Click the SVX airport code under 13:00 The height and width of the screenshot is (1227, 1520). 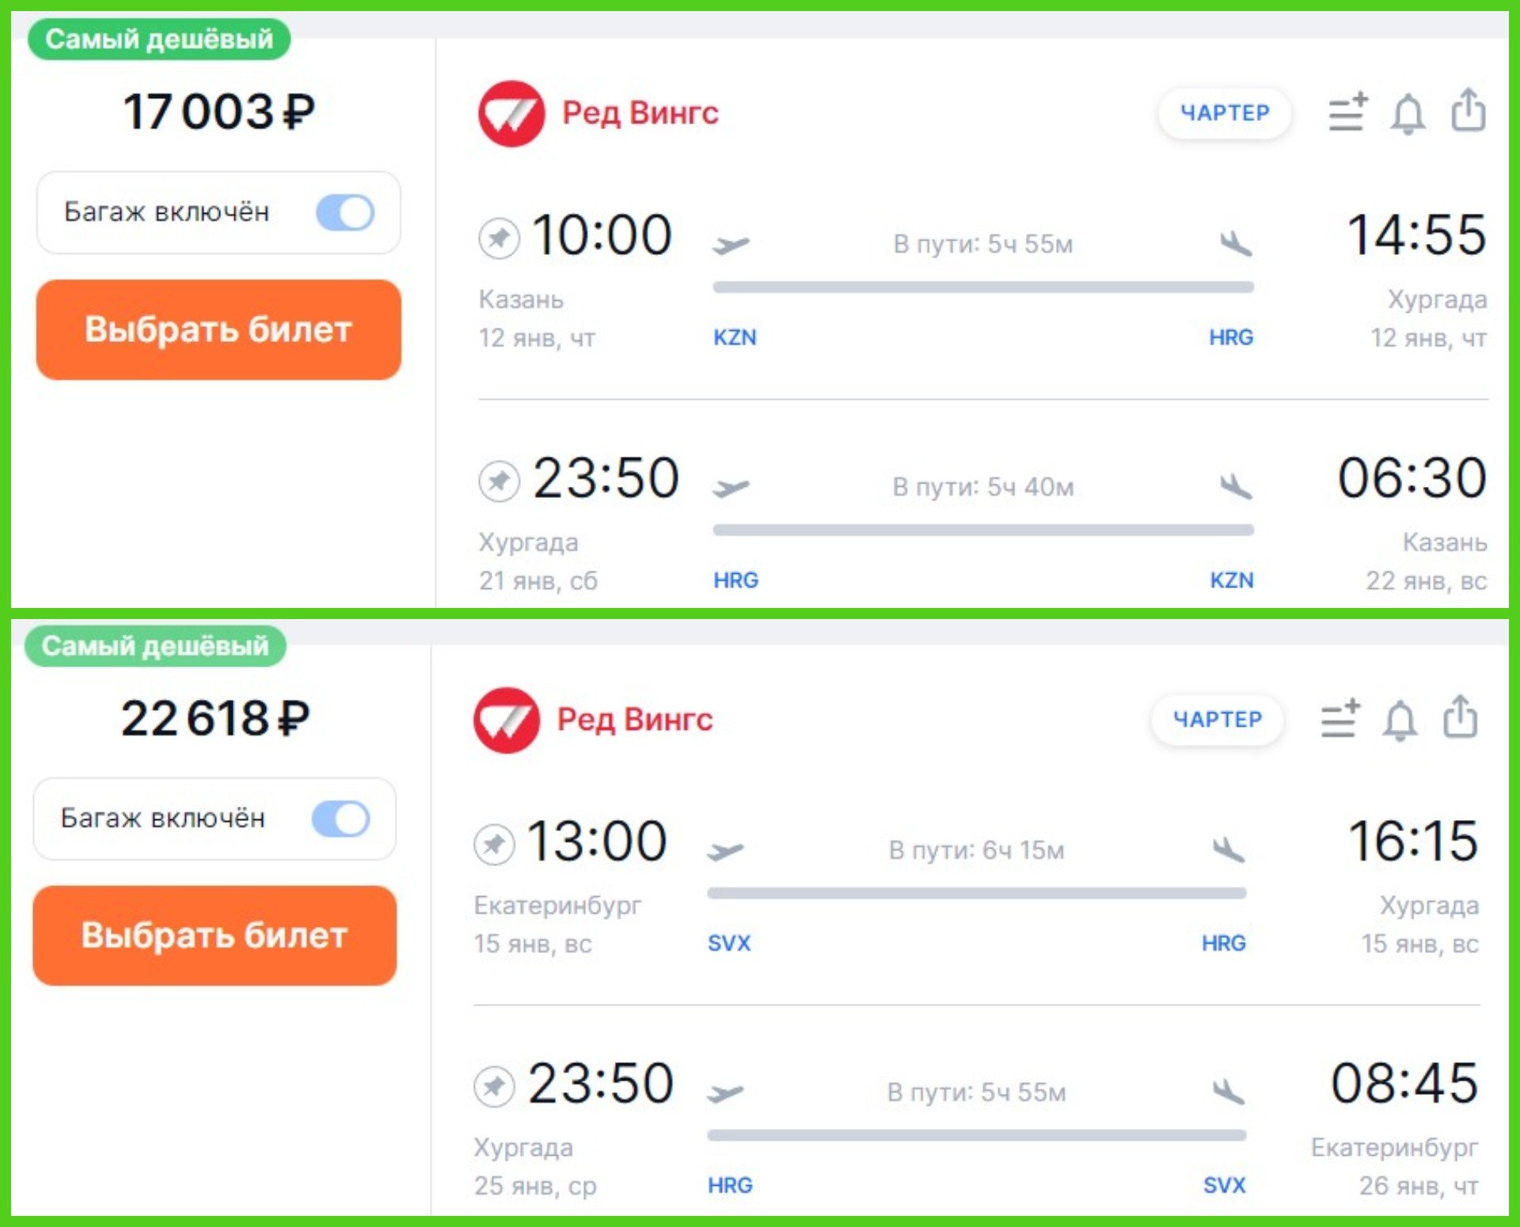pyautogui.click(x=729, y=943)
